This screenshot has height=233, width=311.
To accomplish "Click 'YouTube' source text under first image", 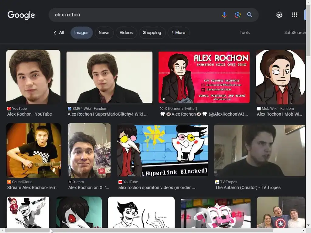I will click(x=19, y=109).
